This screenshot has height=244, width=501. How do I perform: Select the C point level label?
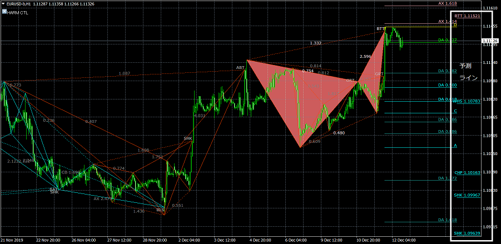click(x=455, y=111)
